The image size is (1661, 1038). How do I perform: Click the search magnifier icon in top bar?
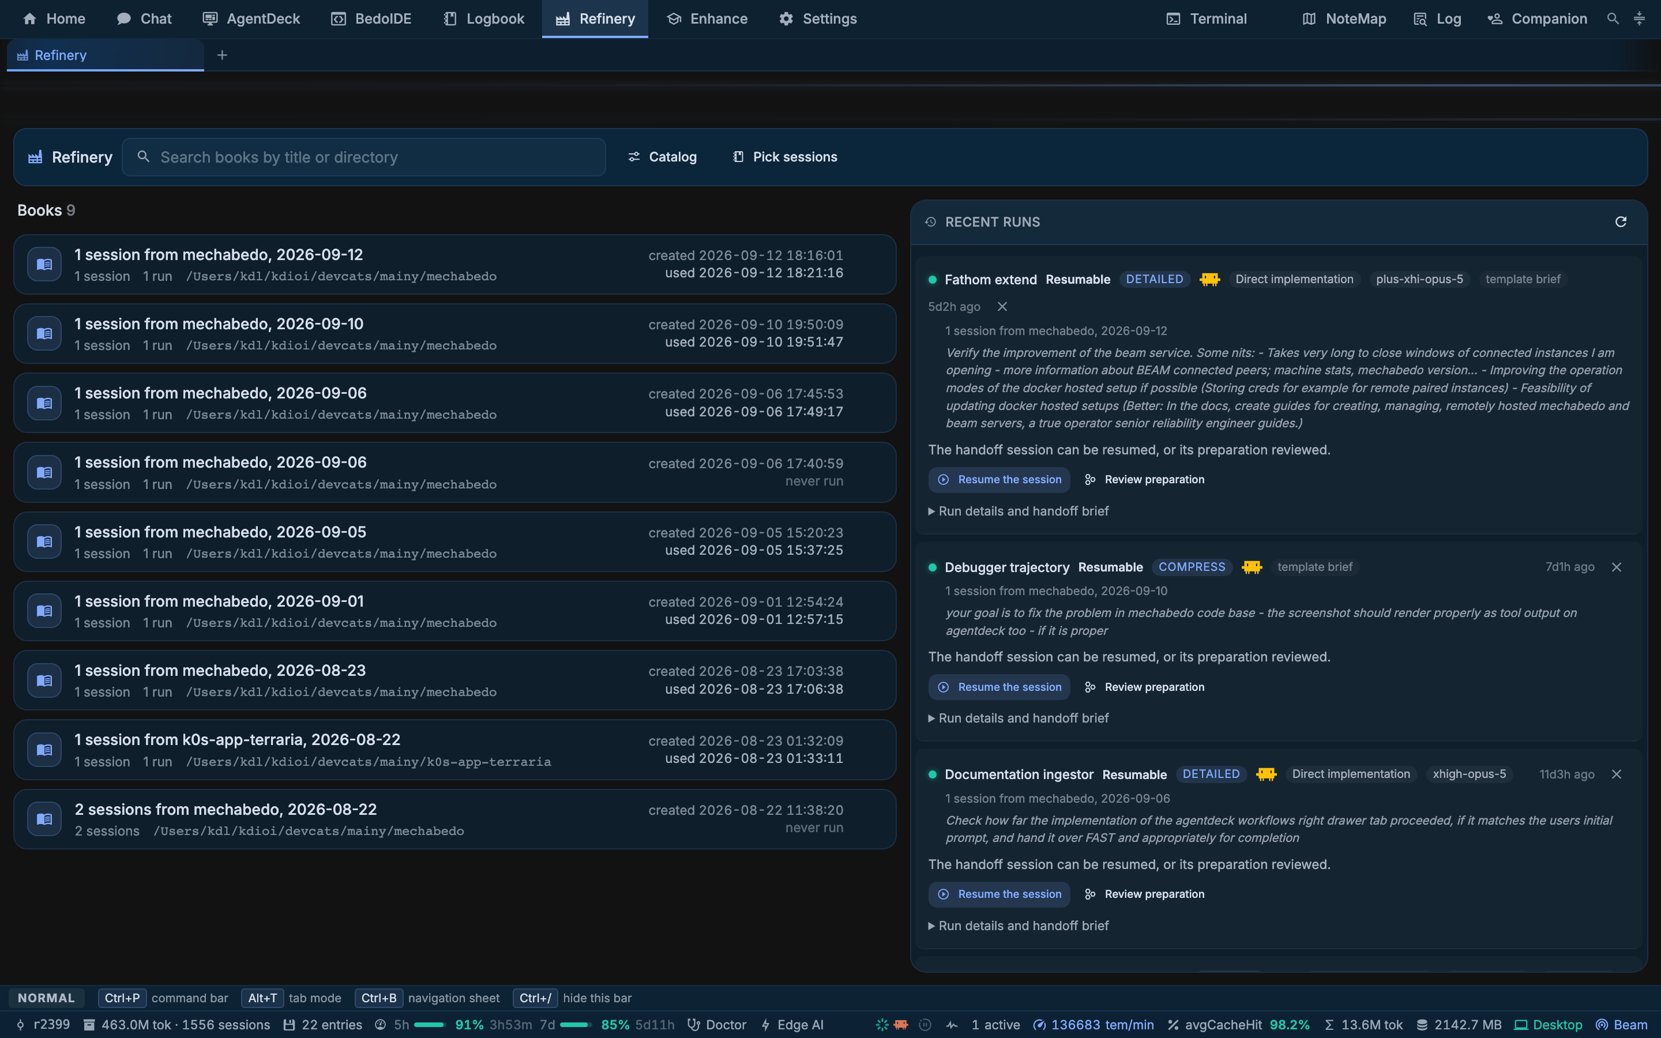point(1613,18)
